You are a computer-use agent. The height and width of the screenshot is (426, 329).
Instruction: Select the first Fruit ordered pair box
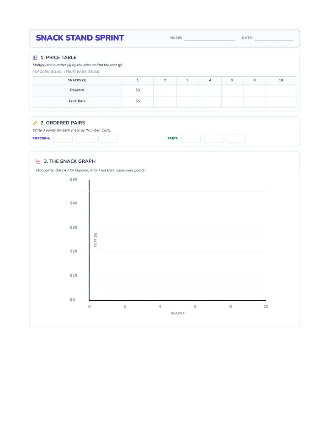[x=191, y=138]
